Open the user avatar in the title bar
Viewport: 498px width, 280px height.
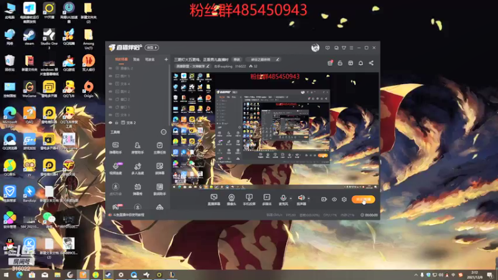tap(315, 48)
